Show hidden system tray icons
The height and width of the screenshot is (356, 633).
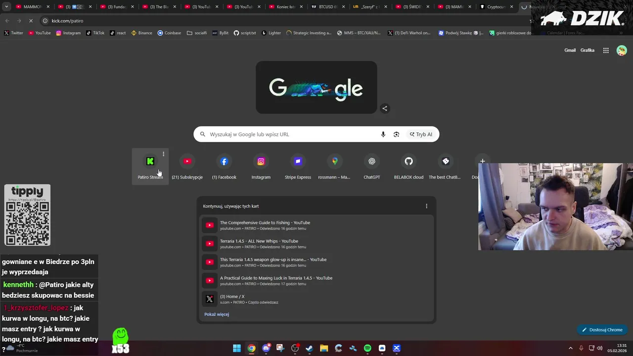pyautogui.click(x=570, y=348)
